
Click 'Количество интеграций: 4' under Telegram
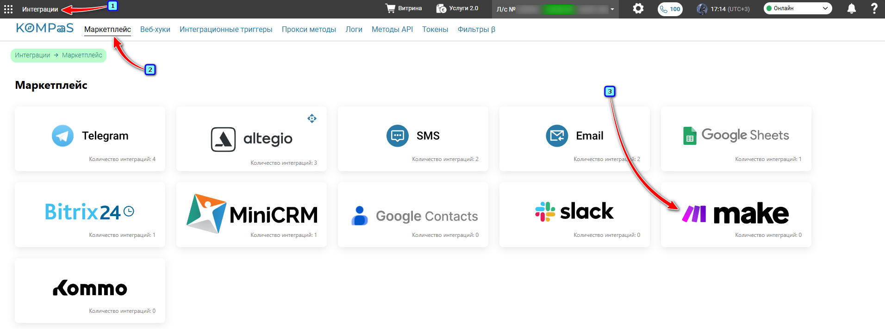pos(122,159)
